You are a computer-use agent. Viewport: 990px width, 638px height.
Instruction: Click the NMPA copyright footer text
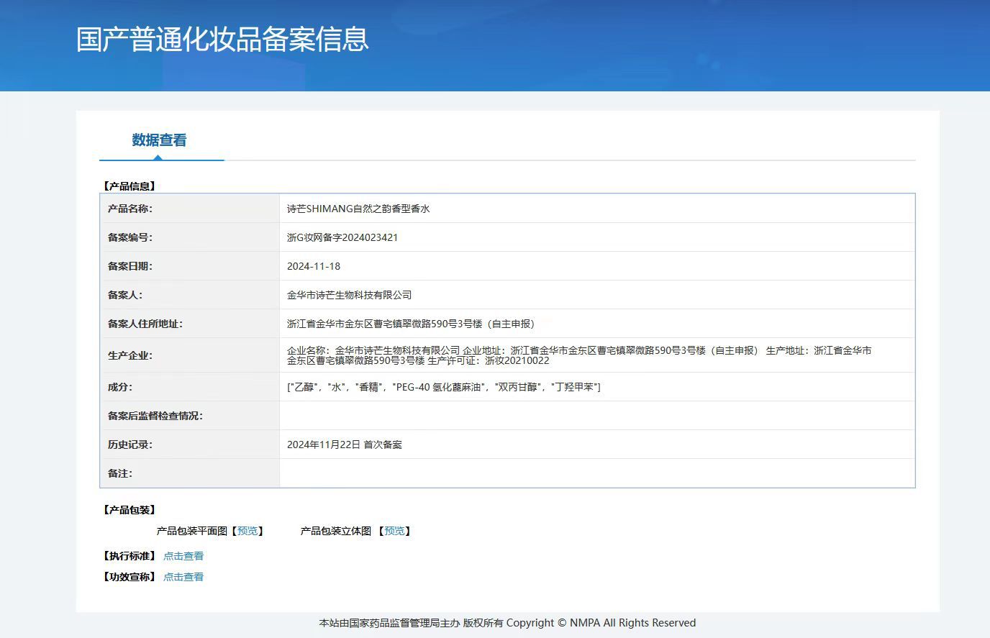tap(507, 623)
